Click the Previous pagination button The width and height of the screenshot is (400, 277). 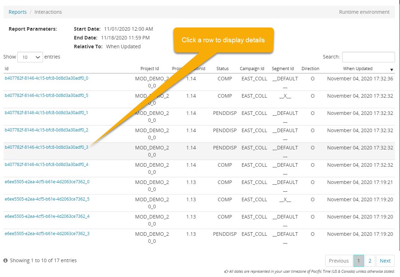(x=339, y=261)
